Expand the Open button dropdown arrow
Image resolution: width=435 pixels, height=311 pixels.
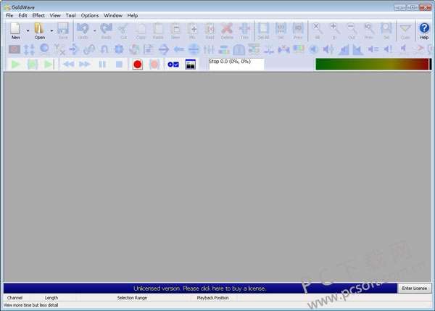pos(51,30)
